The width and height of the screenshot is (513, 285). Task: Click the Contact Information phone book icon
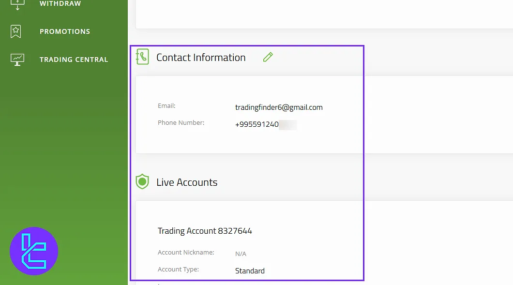click(x=142, y=57)
